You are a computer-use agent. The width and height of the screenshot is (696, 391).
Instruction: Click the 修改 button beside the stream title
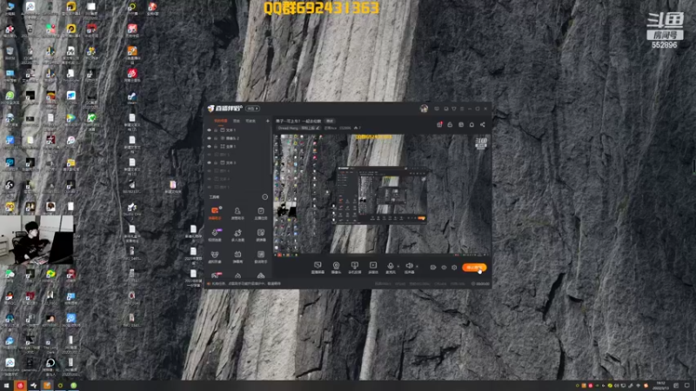tap(330, 121)
